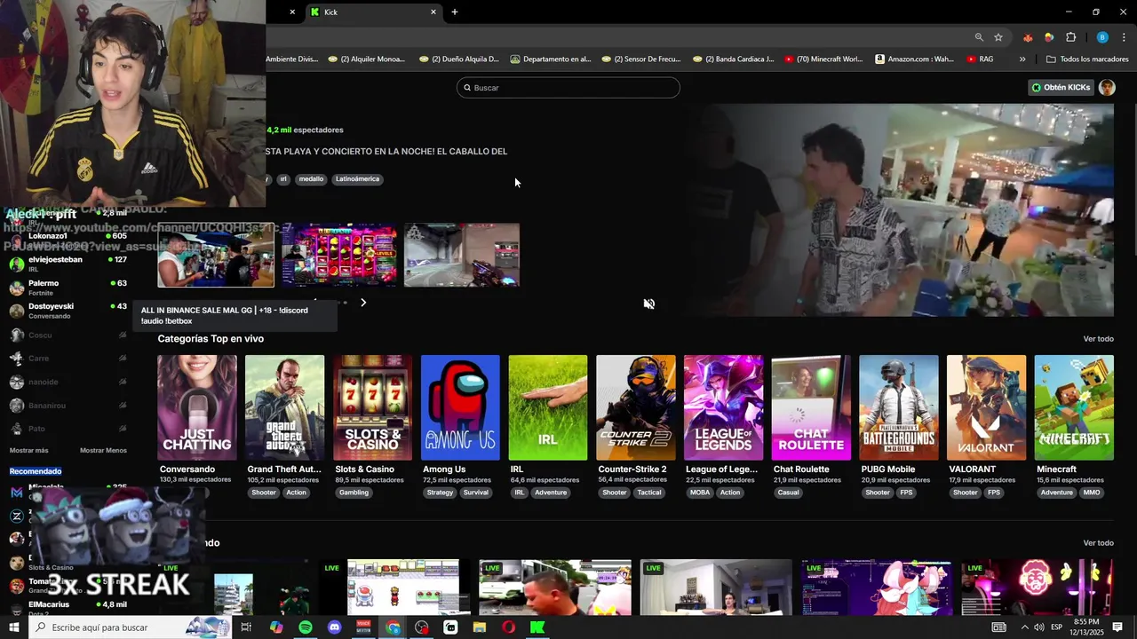Image resolution: width=1137 pixels, height=639 pixels.
Task: Open Chrome three-dot menu
Action: coord(1125,37)
